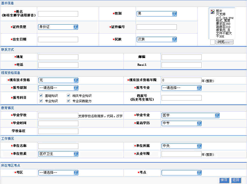Click the 出生日期 birth date field
The height and width of the screenshot is (184, 247).
pyautogui.click(x=58, y=39)
